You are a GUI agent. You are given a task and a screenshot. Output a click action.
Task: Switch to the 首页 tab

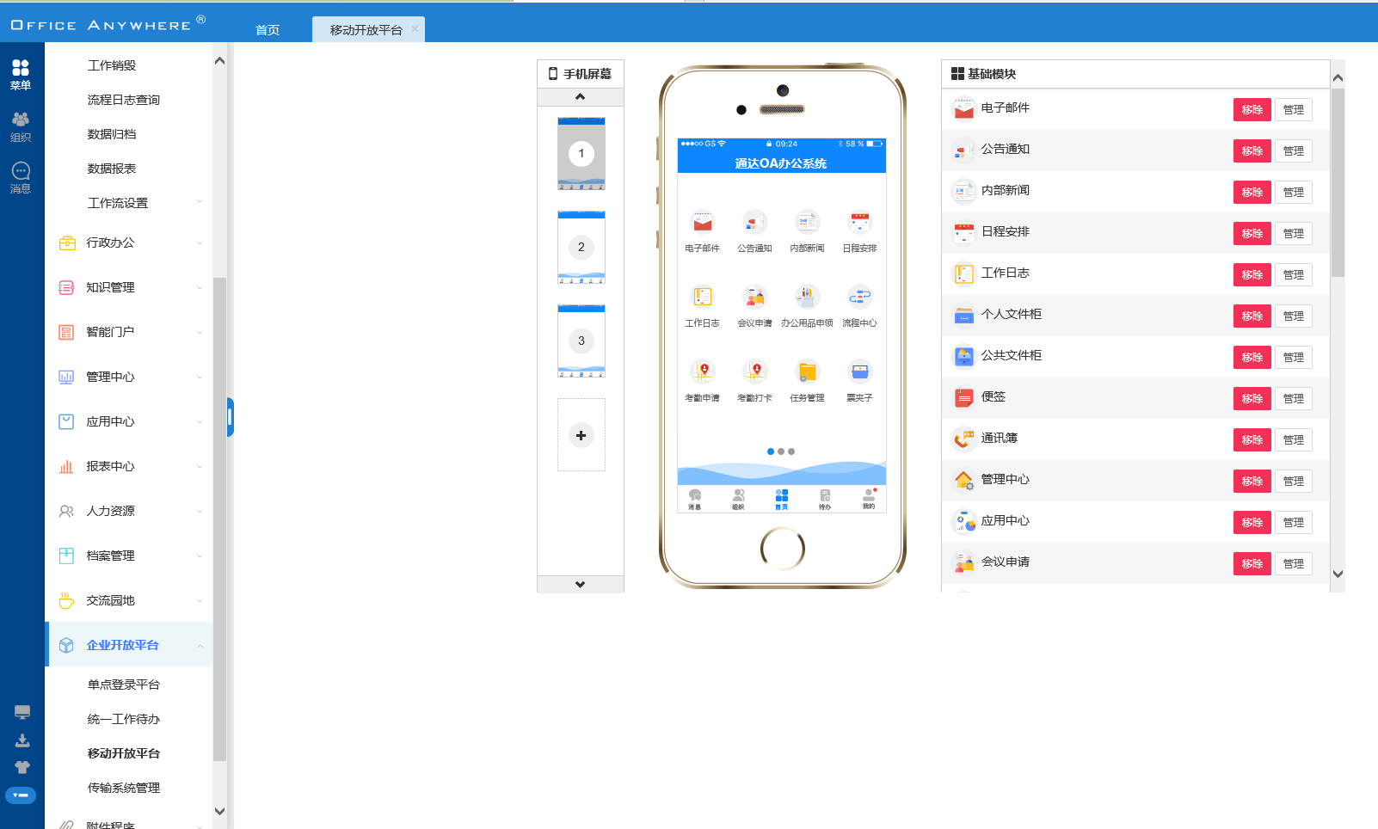(268, 30)
